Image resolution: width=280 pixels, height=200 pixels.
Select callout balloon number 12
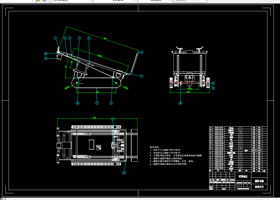(46, 54)
